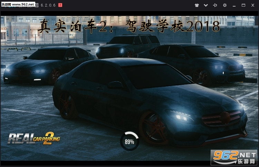Screen dimensions: 259x167
Task: Click the red exclamation alert icon
Action: [60, 5]
